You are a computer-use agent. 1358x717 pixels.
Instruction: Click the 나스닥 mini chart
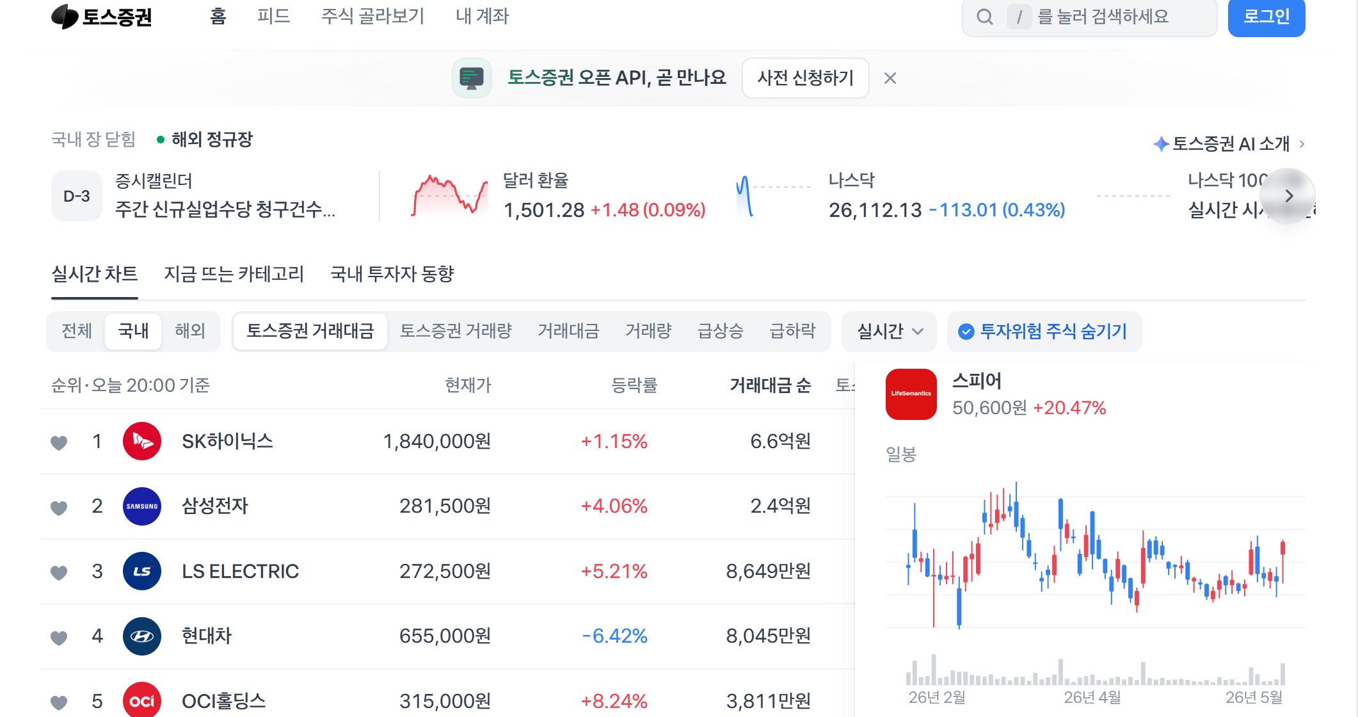point(774,196)
